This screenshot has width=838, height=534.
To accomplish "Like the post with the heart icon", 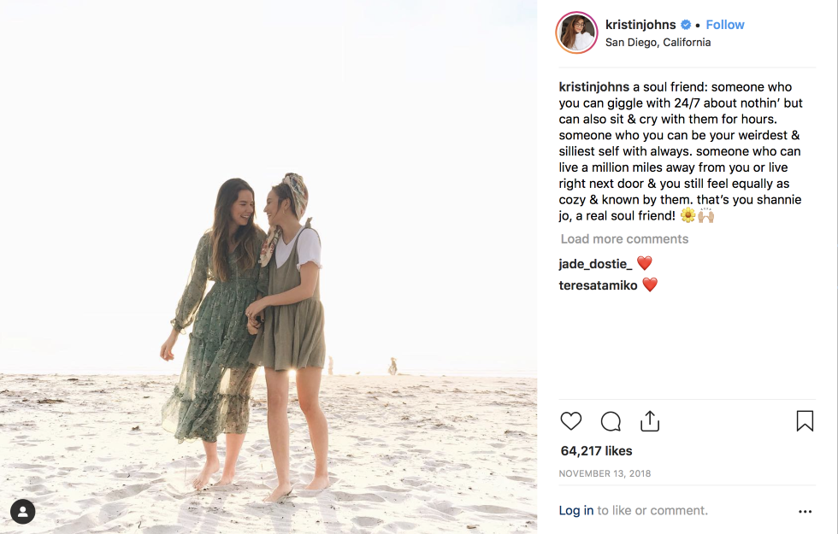I will (571, 420).
